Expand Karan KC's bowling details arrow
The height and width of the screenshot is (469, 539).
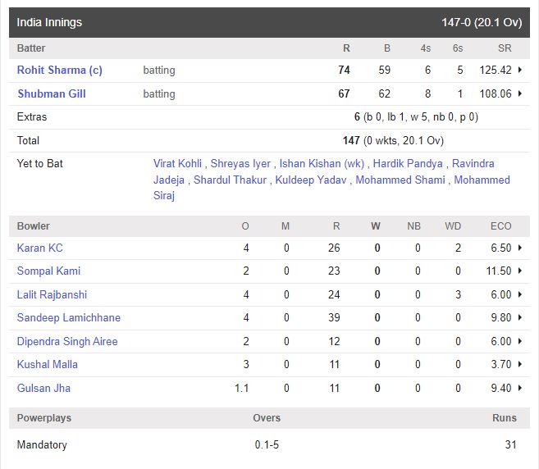520,248
